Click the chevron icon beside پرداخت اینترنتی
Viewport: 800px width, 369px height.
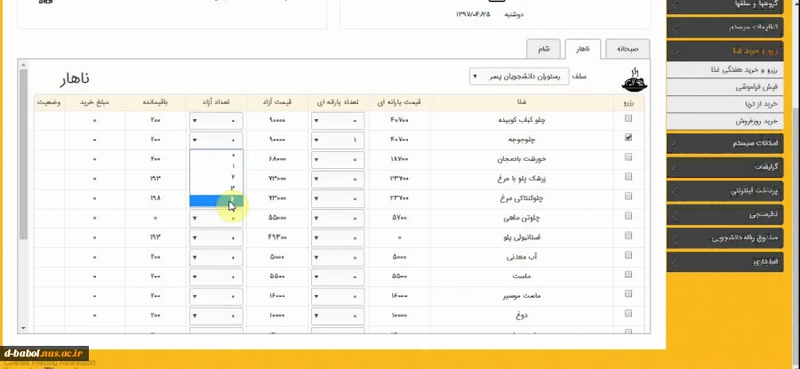675,191
